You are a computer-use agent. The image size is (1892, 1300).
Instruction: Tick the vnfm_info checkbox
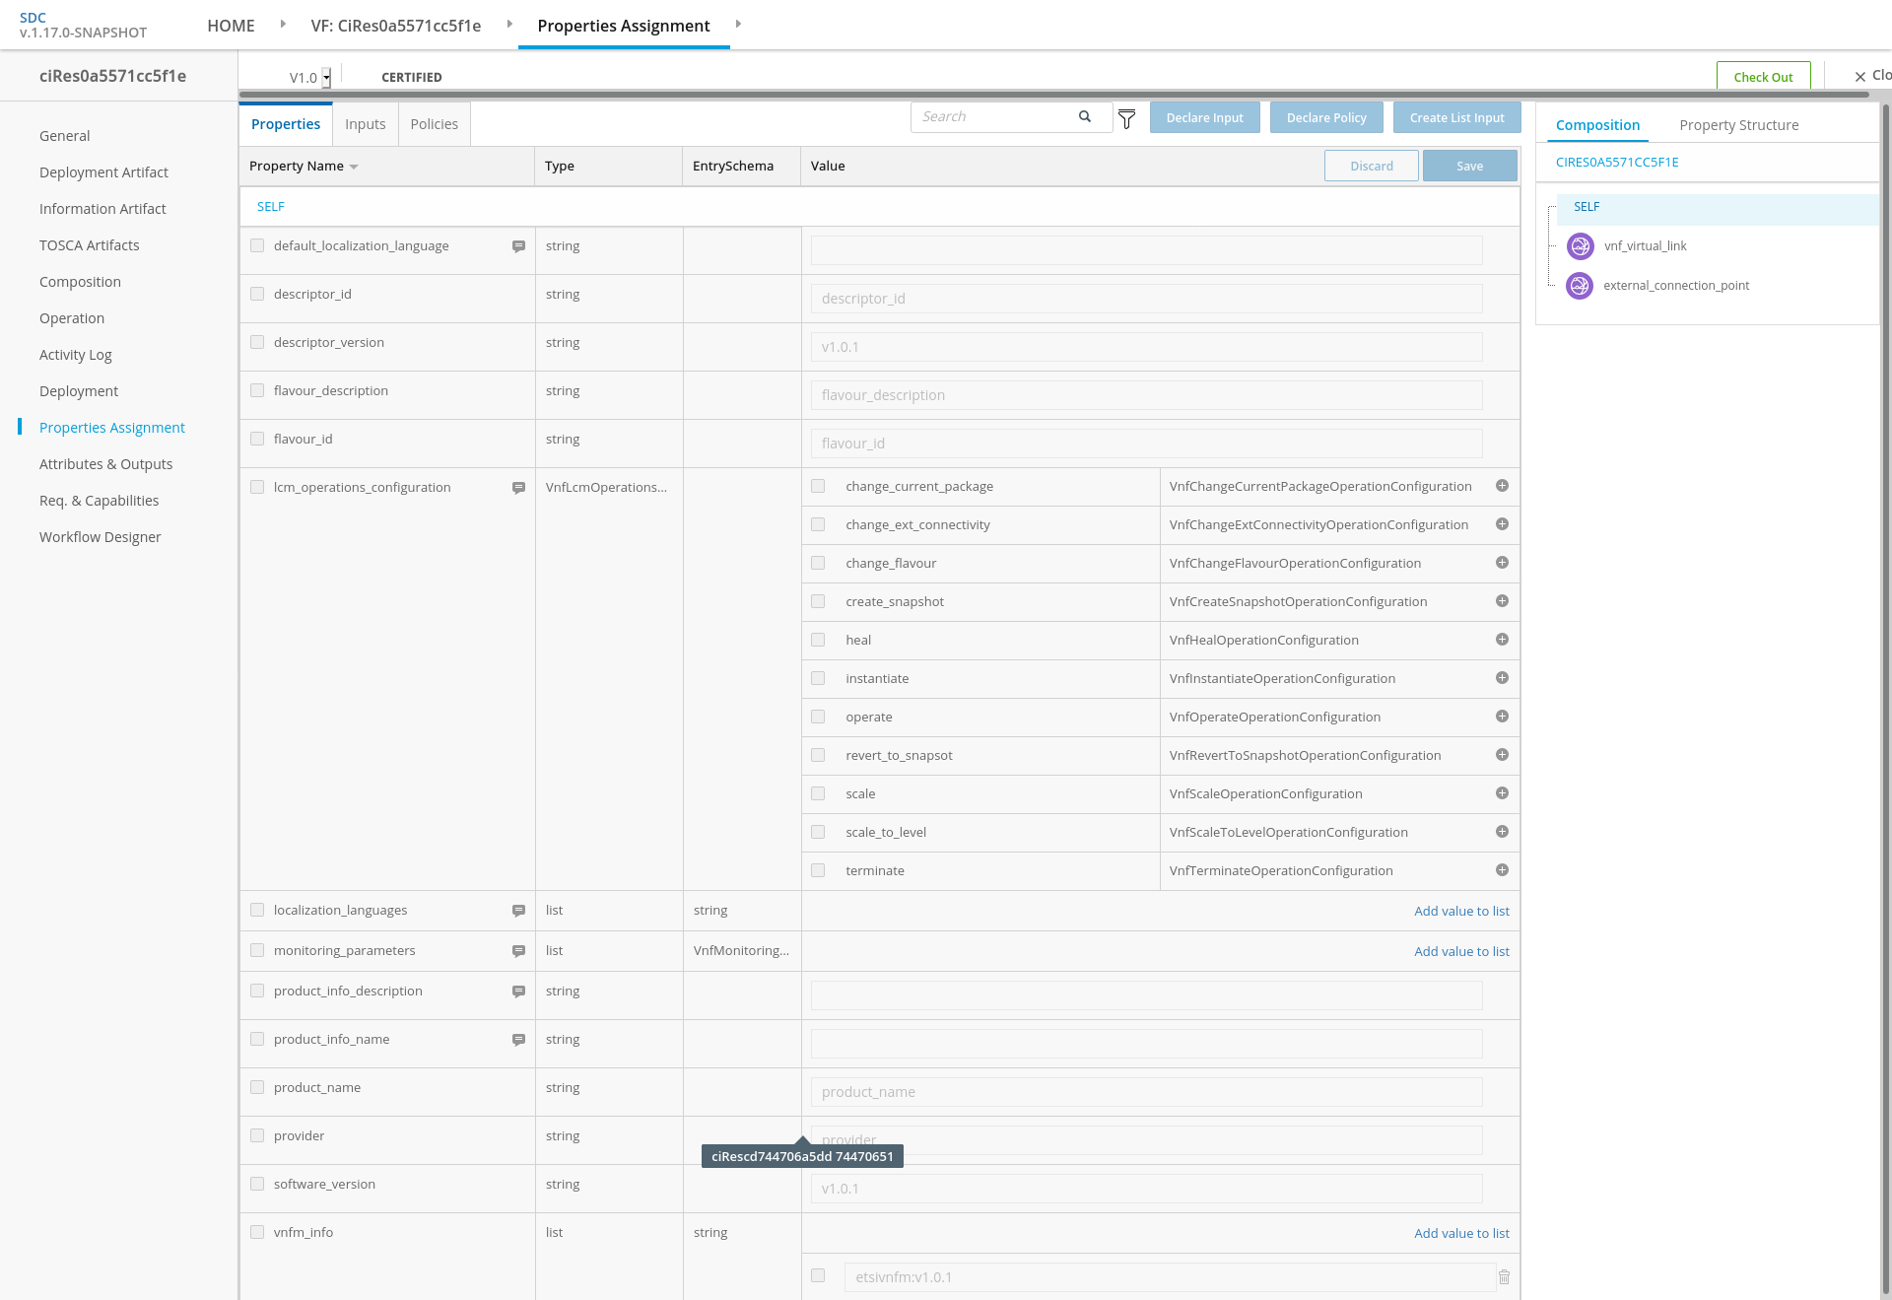click(x=257, y=1232)
